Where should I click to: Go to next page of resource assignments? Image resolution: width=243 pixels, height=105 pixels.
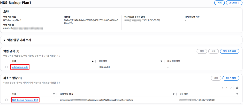(231, 88)
